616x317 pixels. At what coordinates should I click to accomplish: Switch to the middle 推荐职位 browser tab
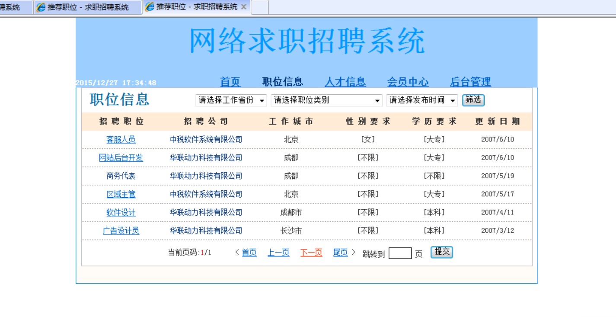coord(88,7)
